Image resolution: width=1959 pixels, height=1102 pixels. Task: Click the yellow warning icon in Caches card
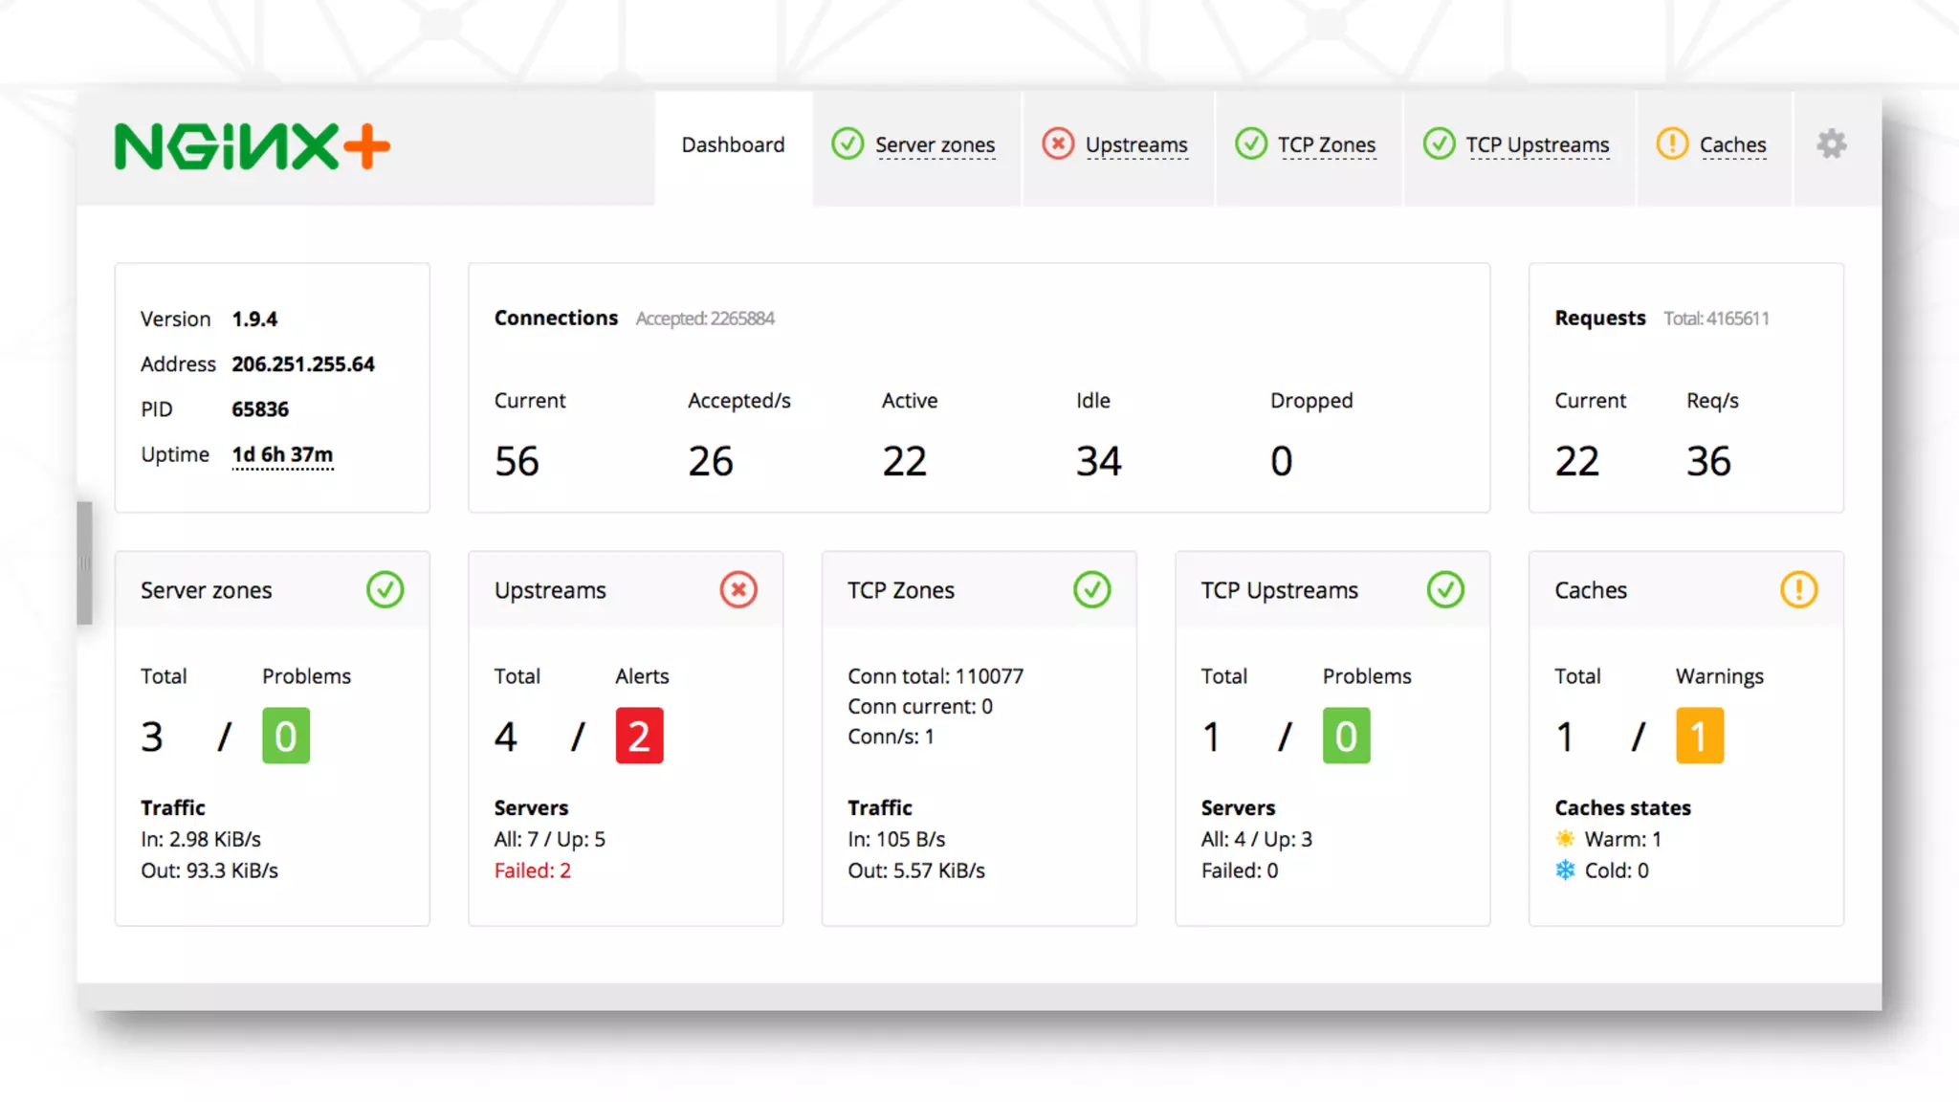(x=1798, y=589)
